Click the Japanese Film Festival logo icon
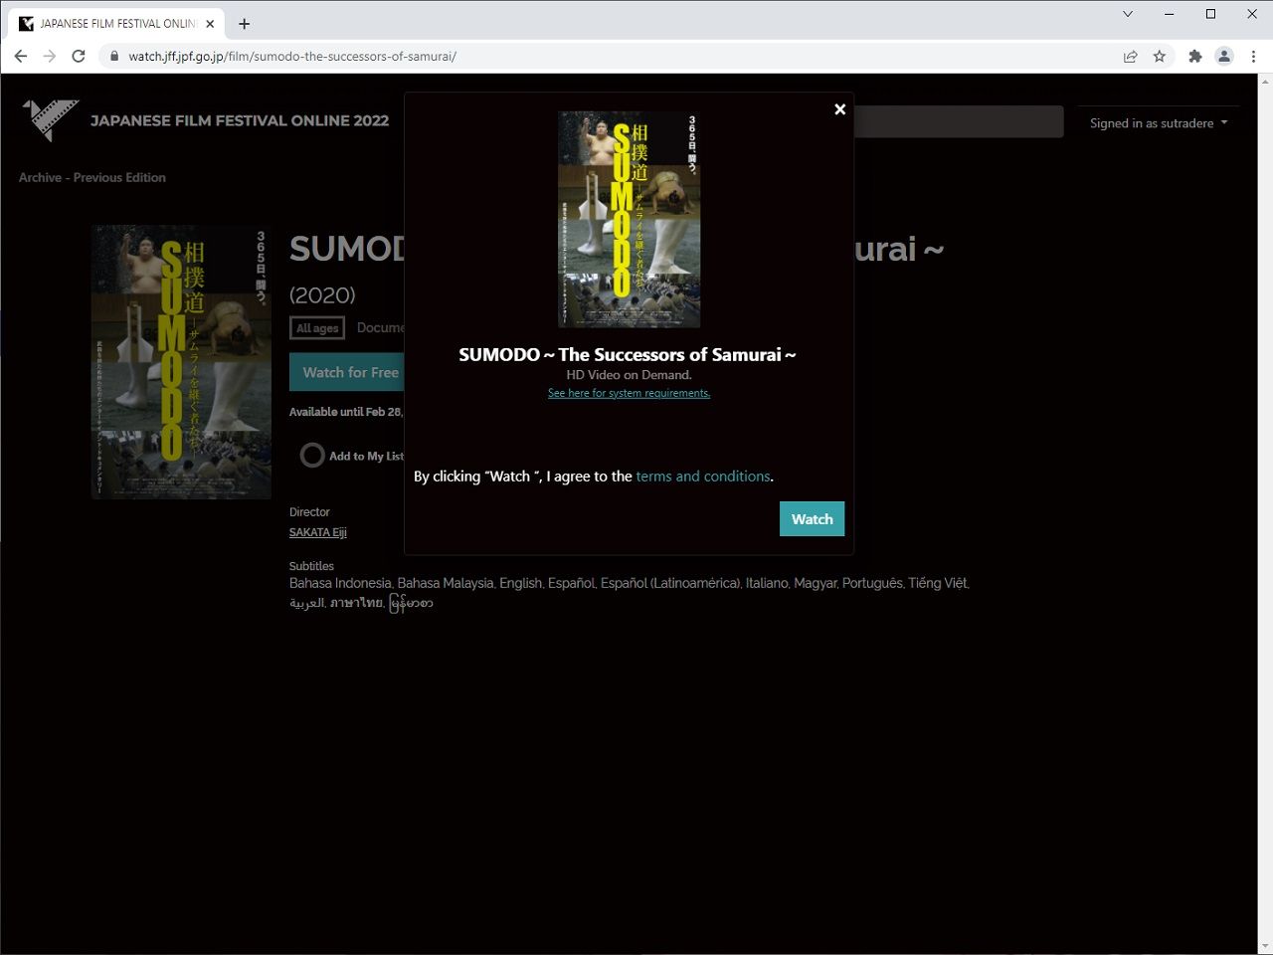1273x955 pixels. click(x=50, y=119)
